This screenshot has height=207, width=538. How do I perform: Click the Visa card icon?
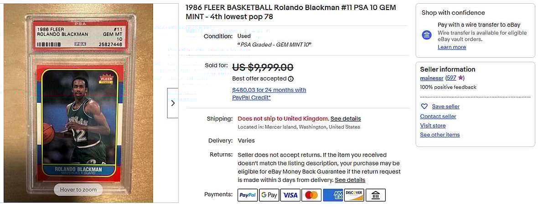pos(290,195)
